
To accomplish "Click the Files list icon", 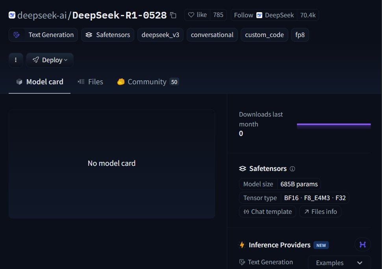I will click(x=81, y=82).
